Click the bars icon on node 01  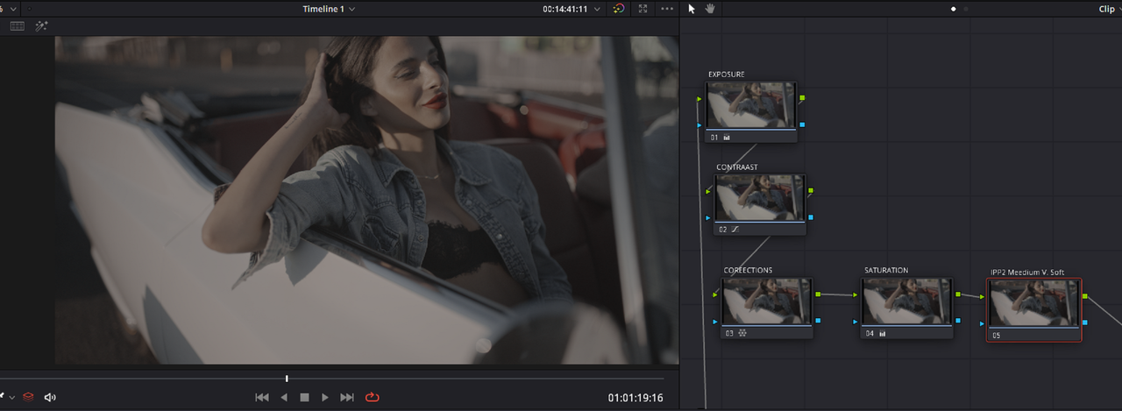727,138
